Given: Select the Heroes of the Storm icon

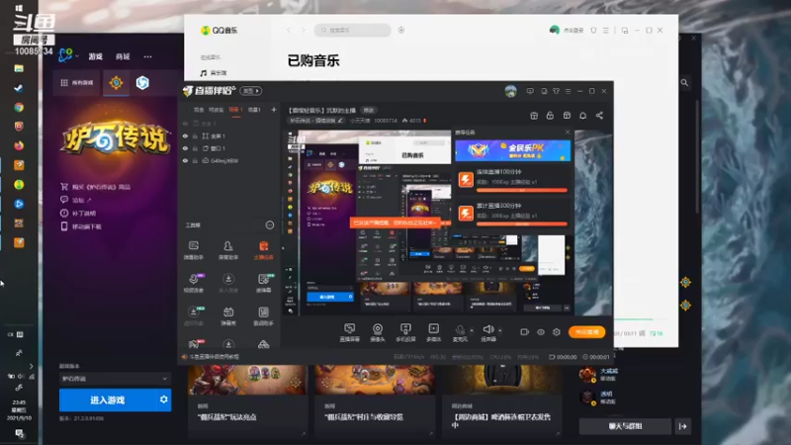Looking at the screenshot, I should point(142,83).
